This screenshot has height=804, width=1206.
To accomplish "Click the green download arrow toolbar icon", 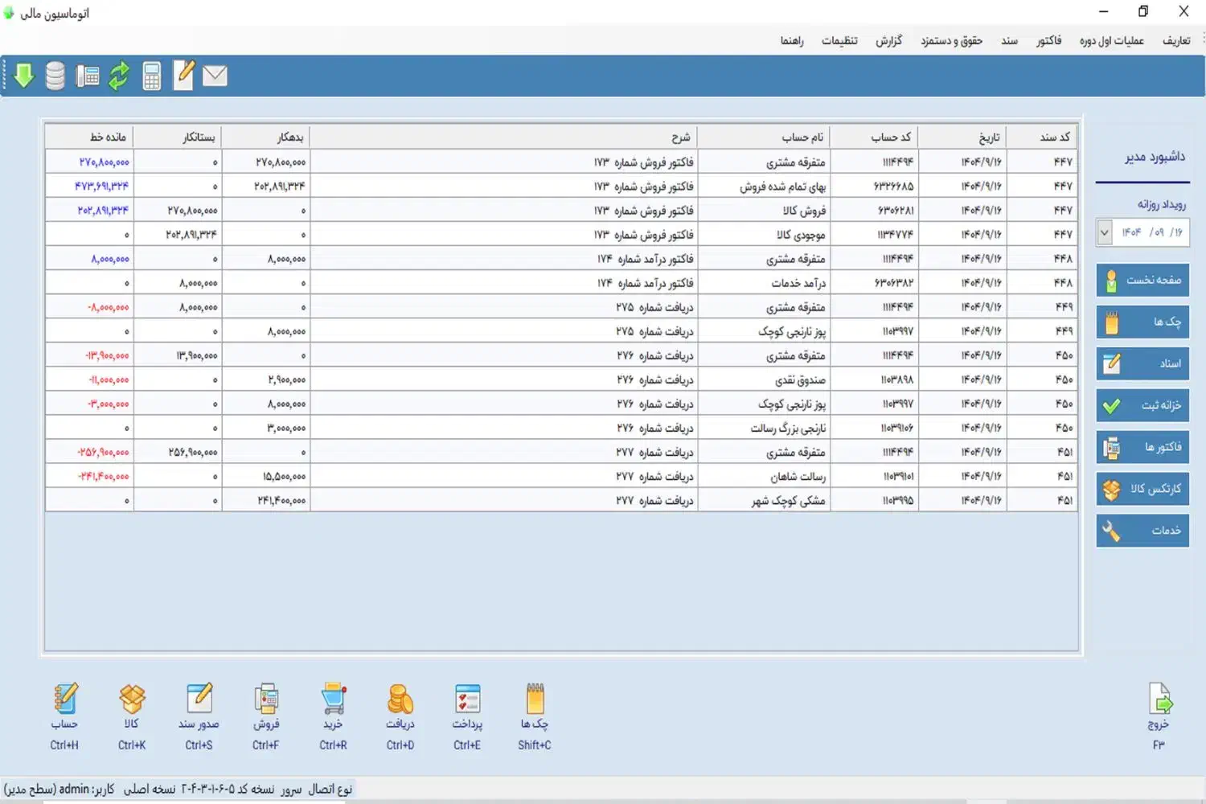I will (x=24, y=76).
